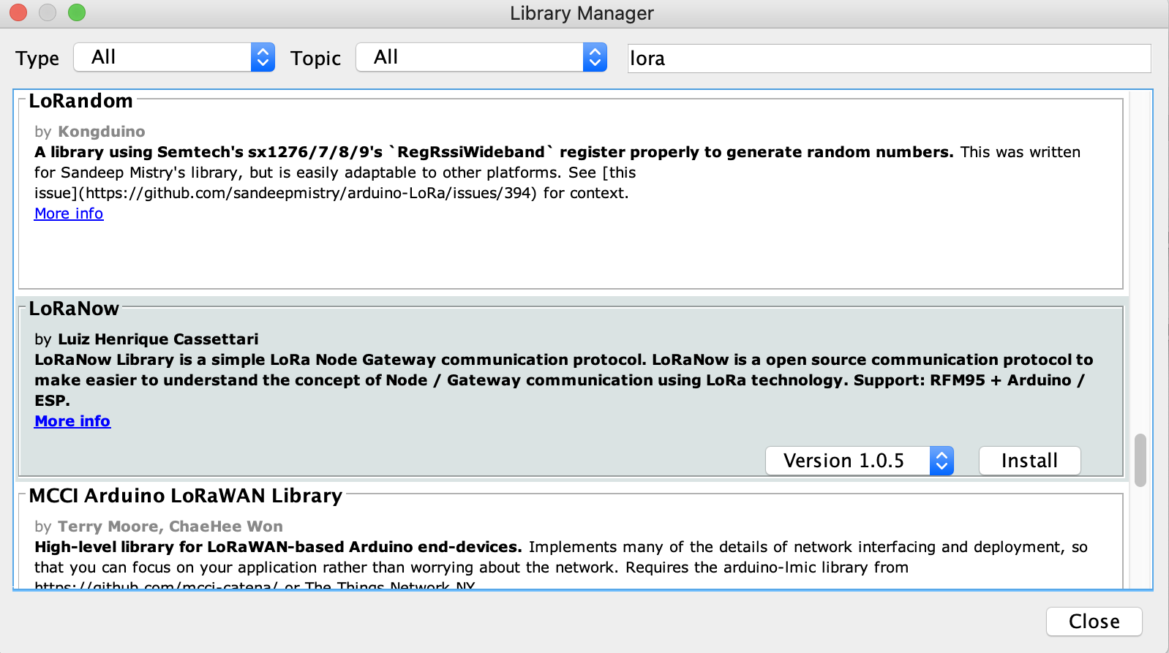Click the blue arrows beside Version 1.0.5
This screenshot has height=653, width=1169.
coord(941,461)
